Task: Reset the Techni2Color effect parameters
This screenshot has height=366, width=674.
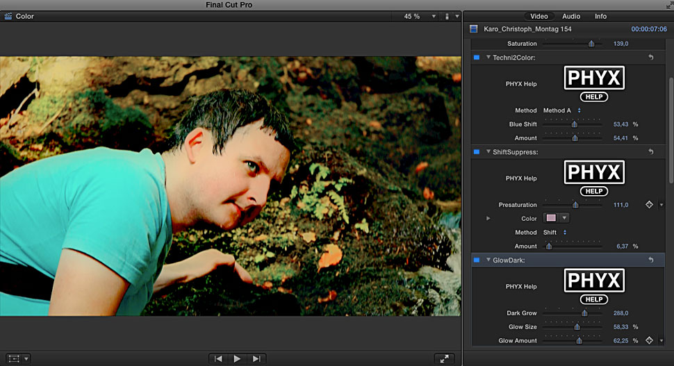Action: coord(651,58)
